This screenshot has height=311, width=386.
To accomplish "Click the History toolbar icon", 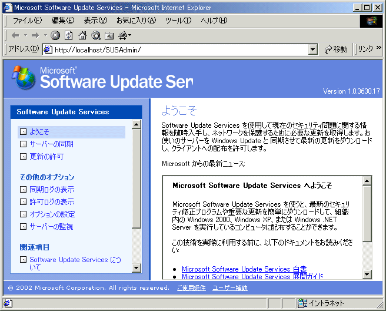I will tap(124, 36).
